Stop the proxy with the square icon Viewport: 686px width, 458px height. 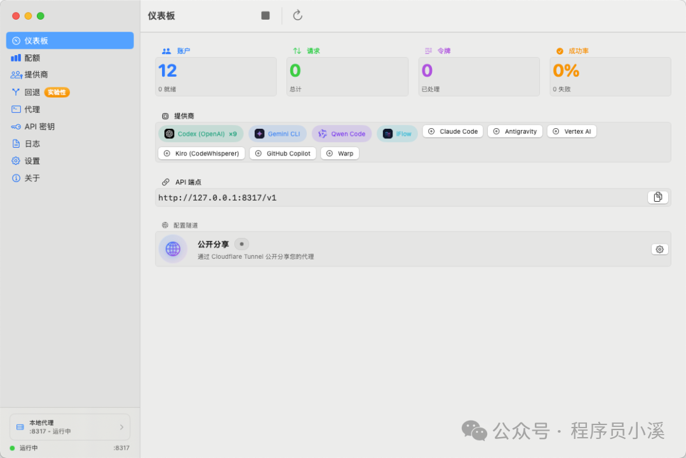pyautogui.click(x=265, y=16)
